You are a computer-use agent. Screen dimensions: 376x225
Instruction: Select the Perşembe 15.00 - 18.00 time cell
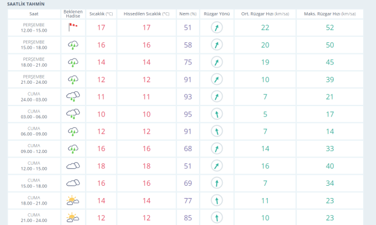pyautogui.click(x=34, y=45)
